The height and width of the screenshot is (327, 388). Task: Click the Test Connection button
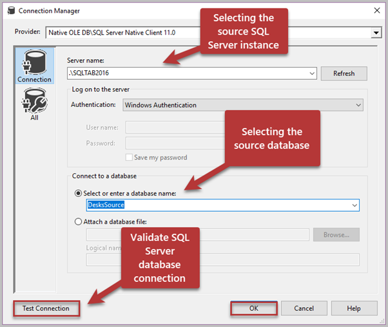pos(46,308)
